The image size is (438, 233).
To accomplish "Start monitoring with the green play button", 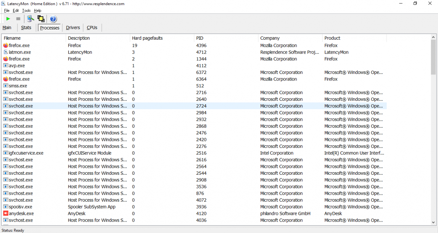I will pos(8,19).
